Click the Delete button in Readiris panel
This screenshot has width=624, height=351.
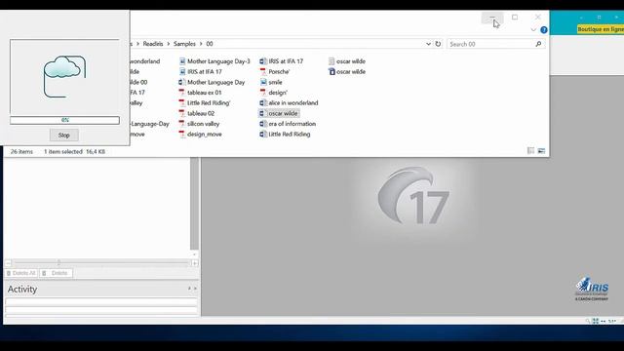tap(56, 273)
